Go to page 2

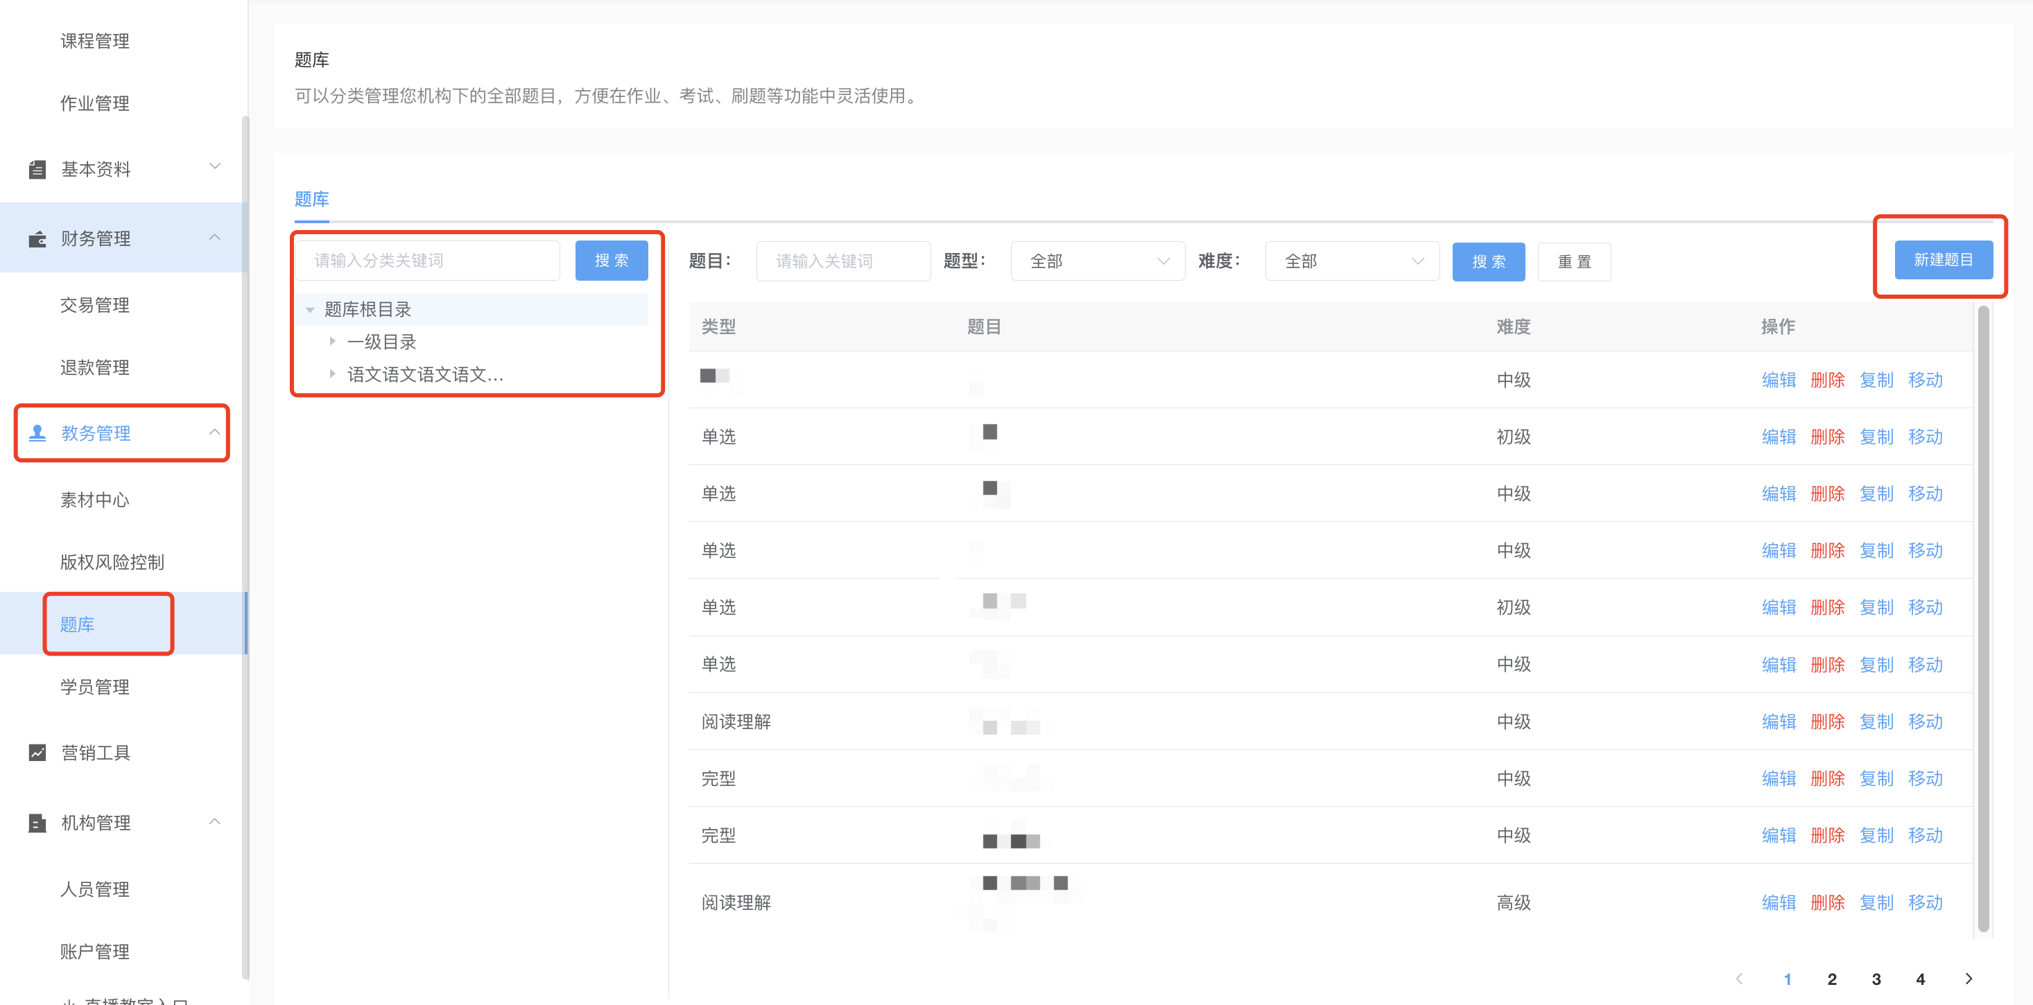(1832, 979)
